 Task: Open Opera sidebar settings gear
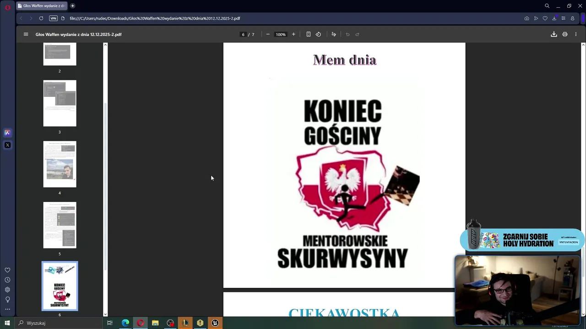point(7,289)
